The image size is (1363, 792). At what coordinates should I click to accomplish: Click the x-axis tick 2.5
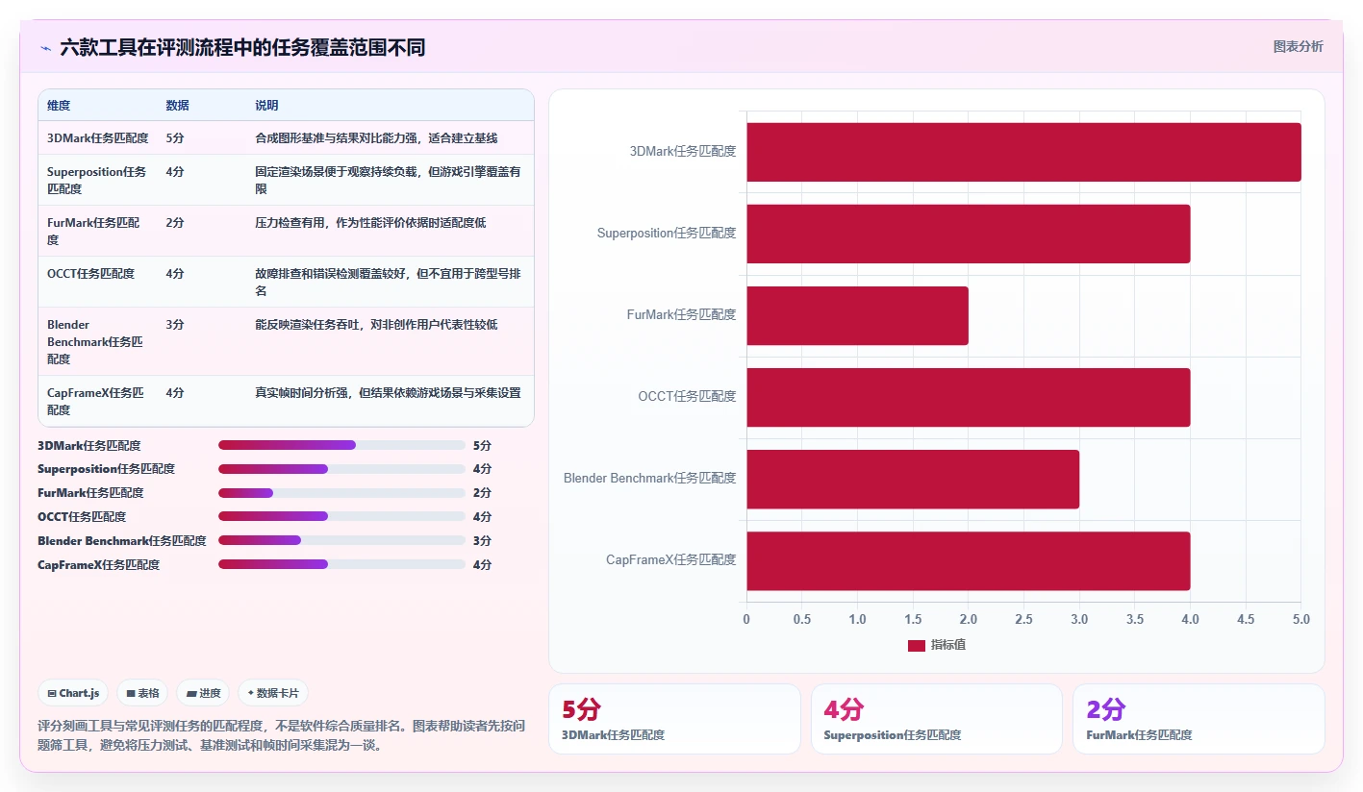(1023, 620)
